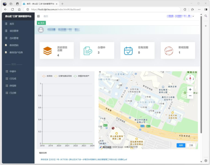This screenshot has height=165, width=210.
Task: Toggle 房屋涉地资产 series in chart legend
Action: click(81, 76)
